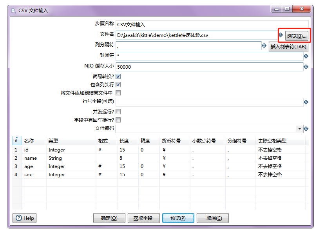The width and height of the screenshot is (315, 230).
Task: Click format # cell in sex row
Action: [x=107, y=174]
